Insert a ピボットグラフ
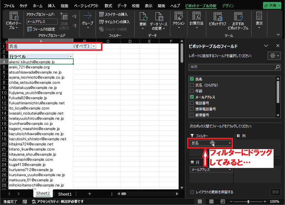Screen dimensions: 285x205 tap(217, 19)
